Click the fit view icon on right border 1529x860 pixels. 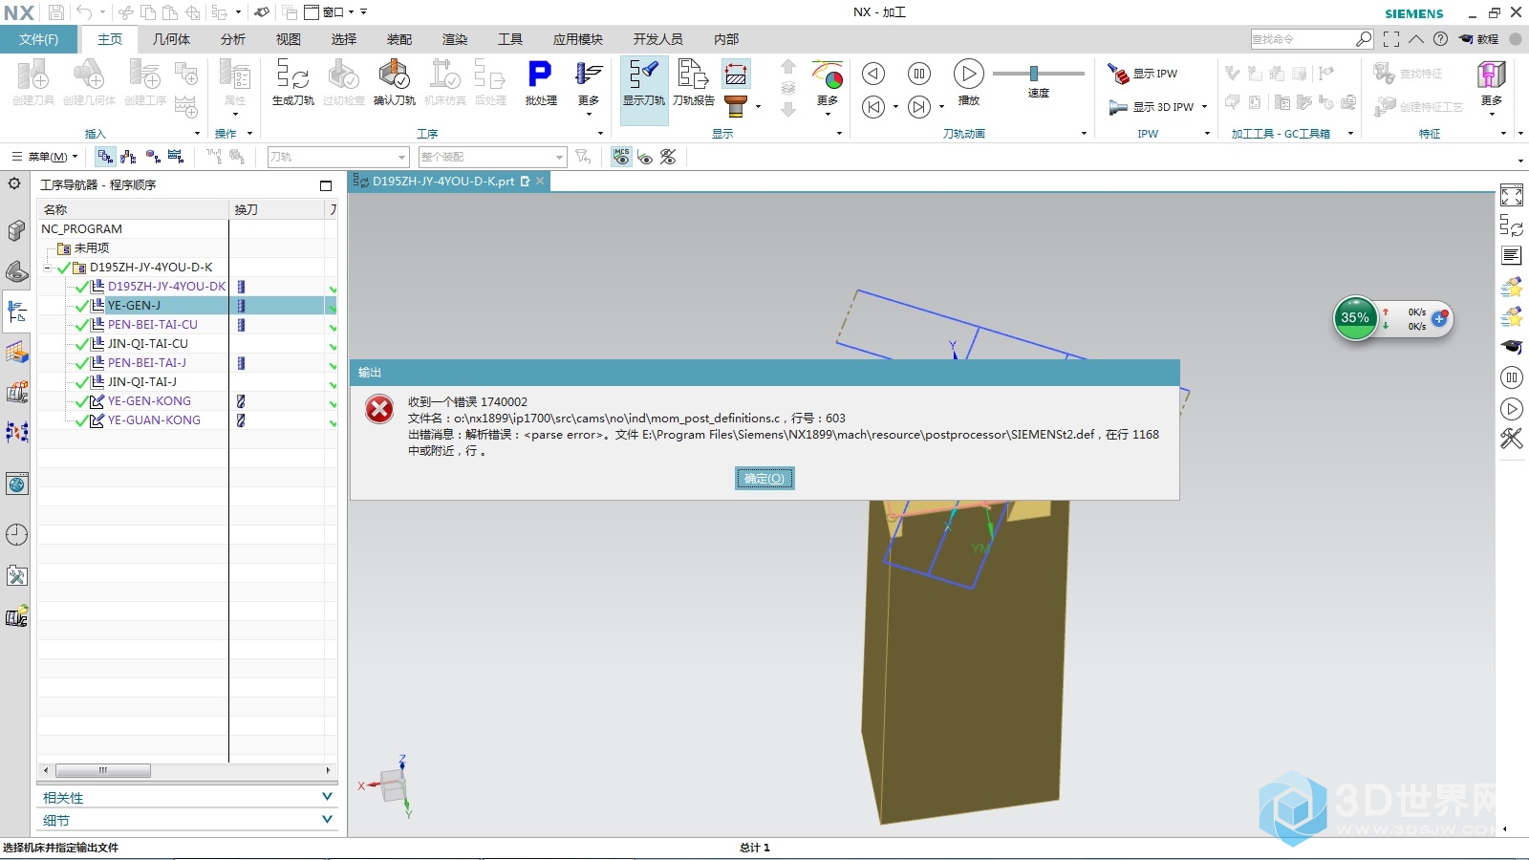[1511, 196]
